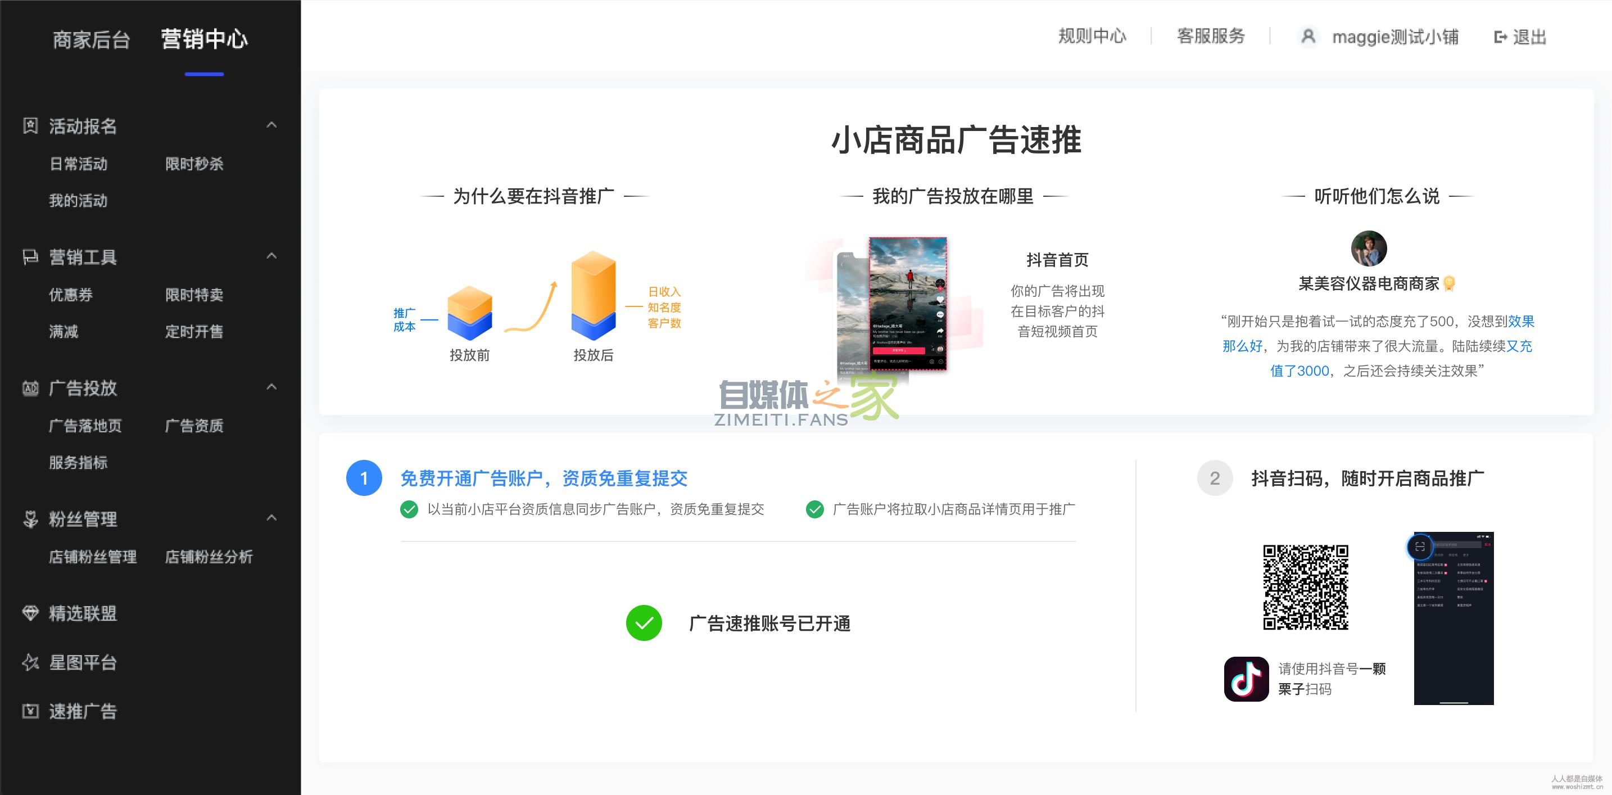Open 精选联盟 via its diamond icon
The width and height of the screenshot is (1612, 795).
[30, 613]
